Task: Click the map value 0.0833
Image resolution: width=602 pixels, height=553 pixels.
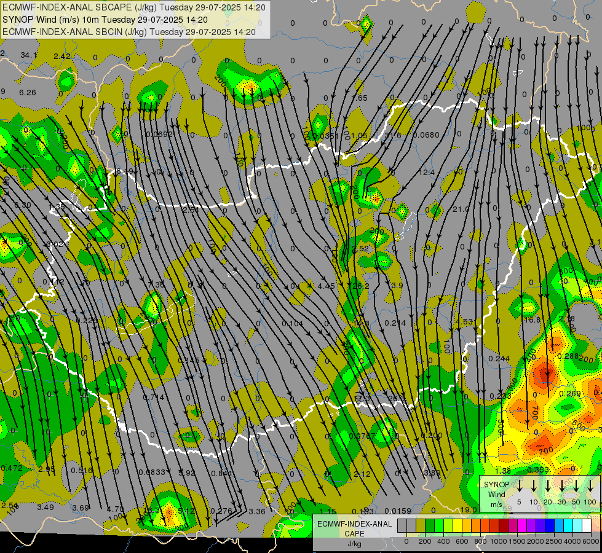Action: 152,472
